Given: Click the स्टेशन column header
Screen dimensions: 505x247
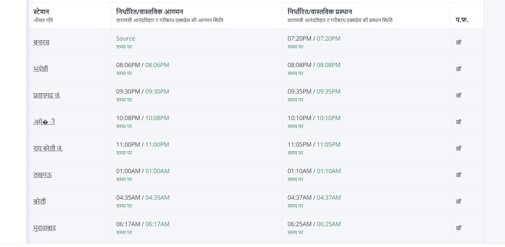Looking at the screenshot, I should (41, 12).
